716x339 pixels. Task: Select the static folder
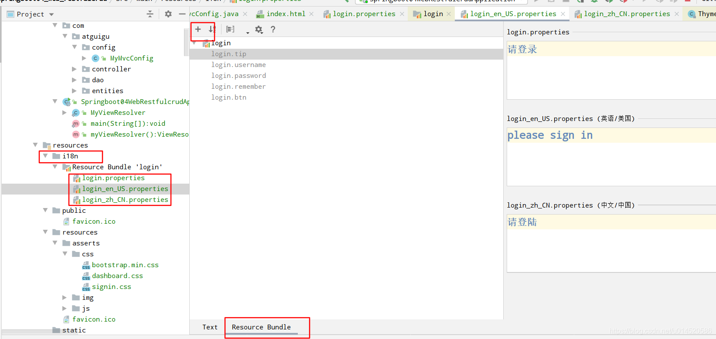pos(74,330)
